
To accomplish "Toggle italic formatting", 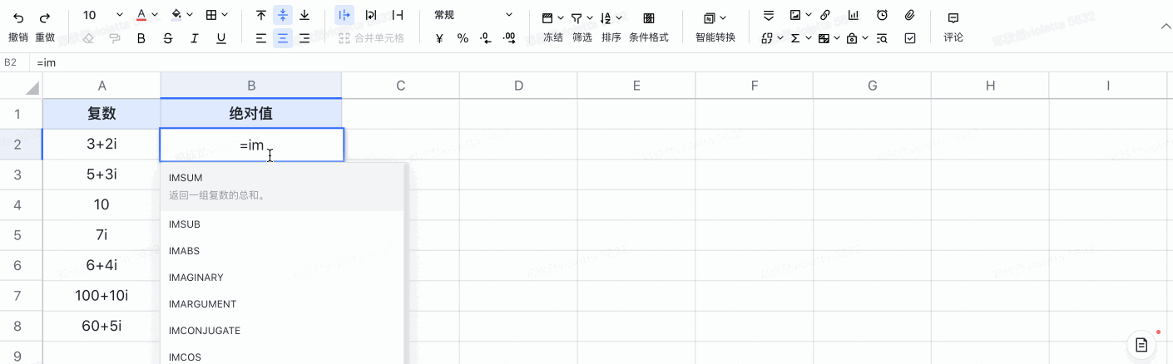I will pyautogui.click(x=195, y=37).
